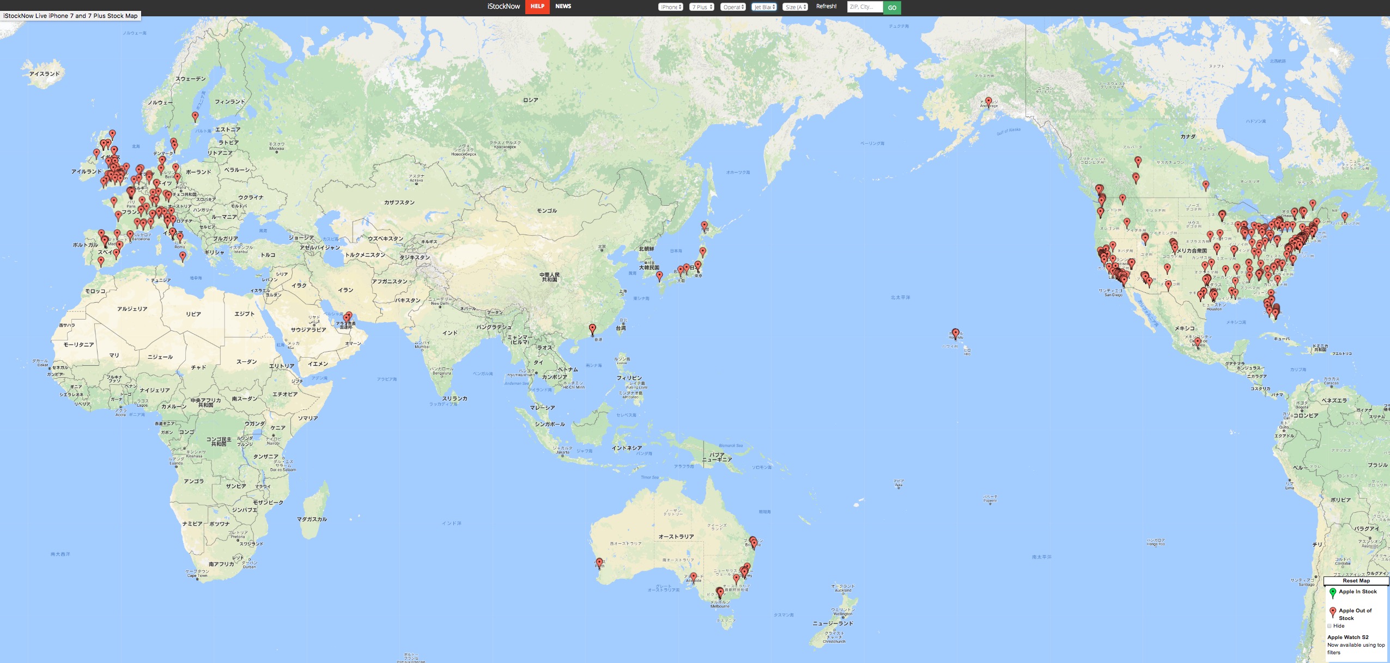
Task: Select the Hong Kong store pin
Action: point(592,328)
